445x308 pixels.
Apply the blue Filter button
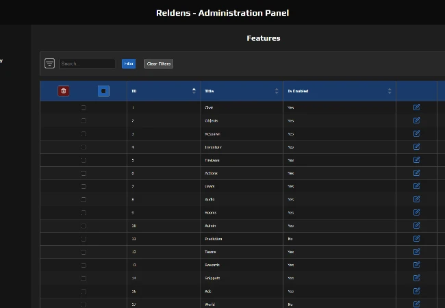(129, 64)
